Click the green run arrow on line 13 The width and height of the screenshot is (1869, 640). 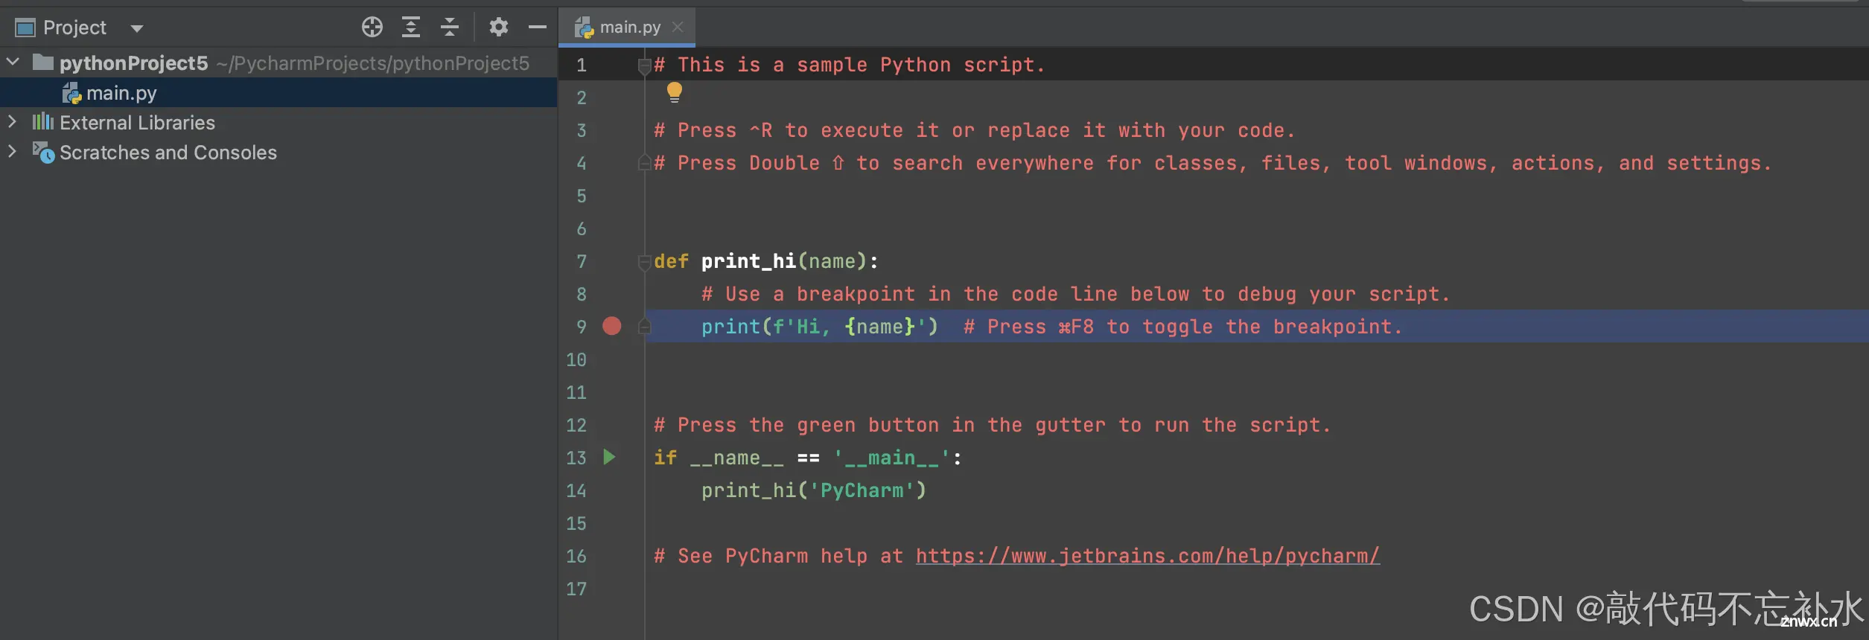click(x=609, y=457)
